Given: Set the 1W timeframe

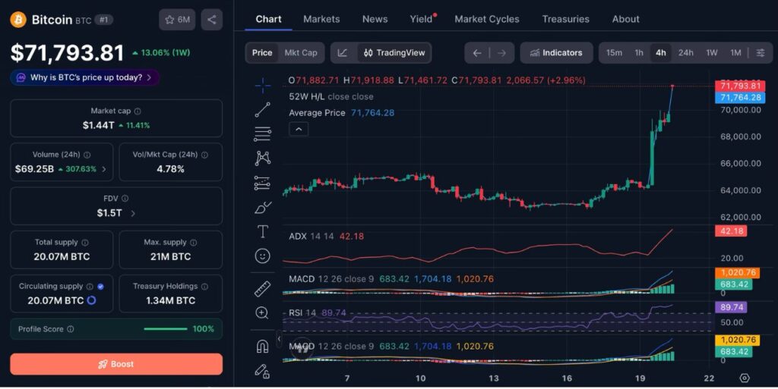Looking at the screenshot, I should [712, 53].
